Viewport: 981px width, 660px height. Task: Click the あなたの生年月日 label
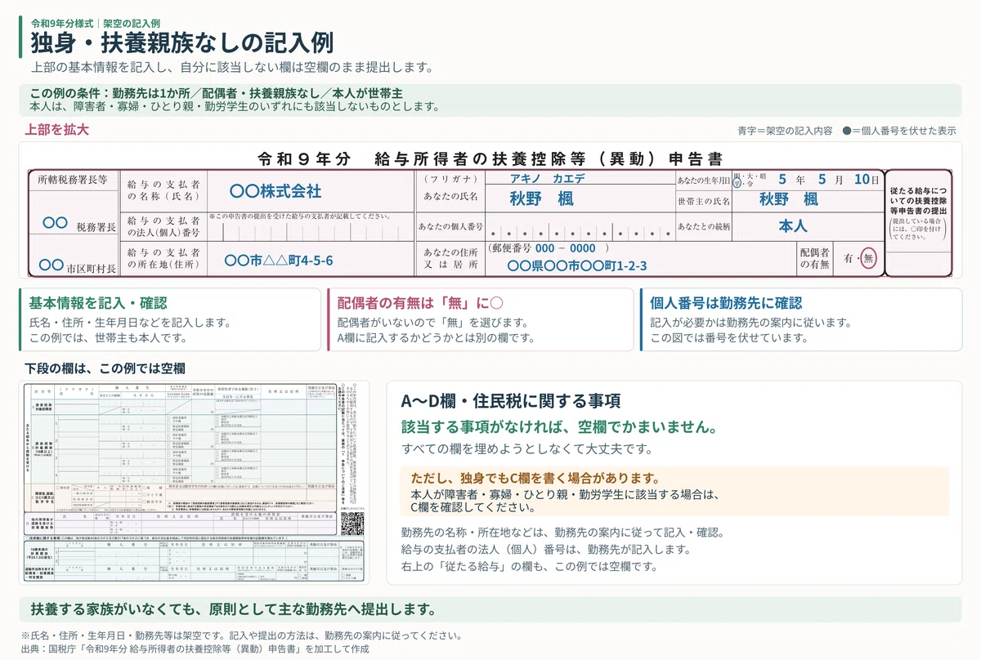pyautogui.click(x=704, y=180)
